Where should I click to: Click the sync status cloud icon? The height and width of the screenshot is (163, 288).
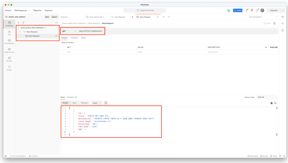tap(228, 10)
